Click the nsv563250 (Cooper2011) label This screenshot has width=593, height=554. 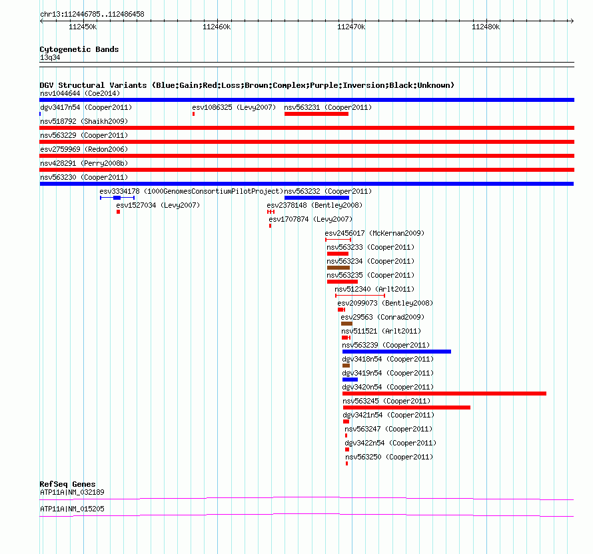[x=389, y=457]
